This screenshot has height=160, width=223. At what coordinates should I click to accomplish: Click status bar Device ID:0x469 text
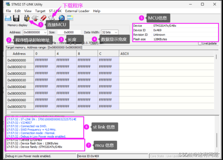click(88, 156)
